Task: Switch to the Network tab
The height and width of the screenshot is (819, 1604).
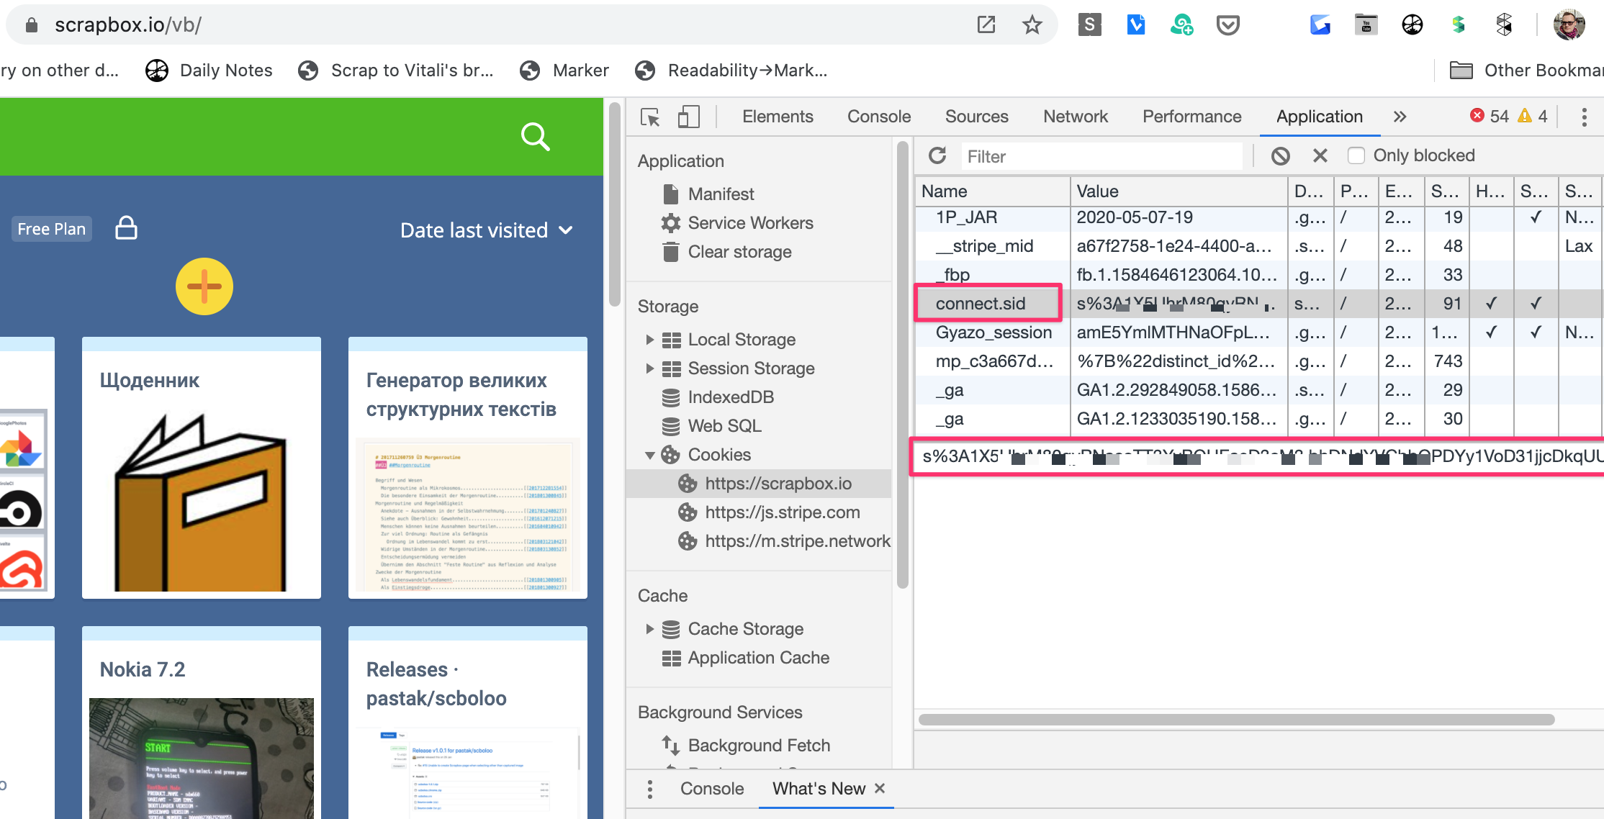Action: (x=1076, y=117)
